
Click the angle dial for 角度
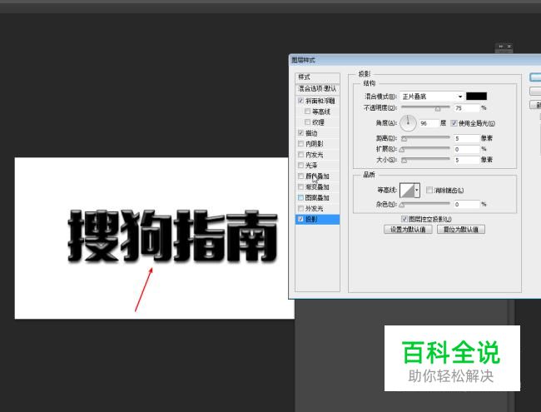(x=408, y=123)
